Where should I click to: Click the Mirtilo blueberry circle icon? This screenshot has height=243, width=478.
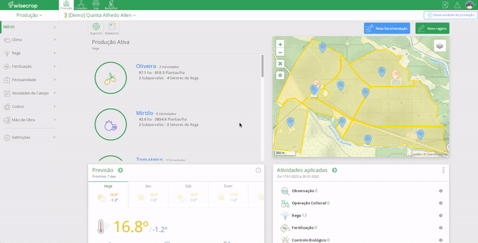111,125
